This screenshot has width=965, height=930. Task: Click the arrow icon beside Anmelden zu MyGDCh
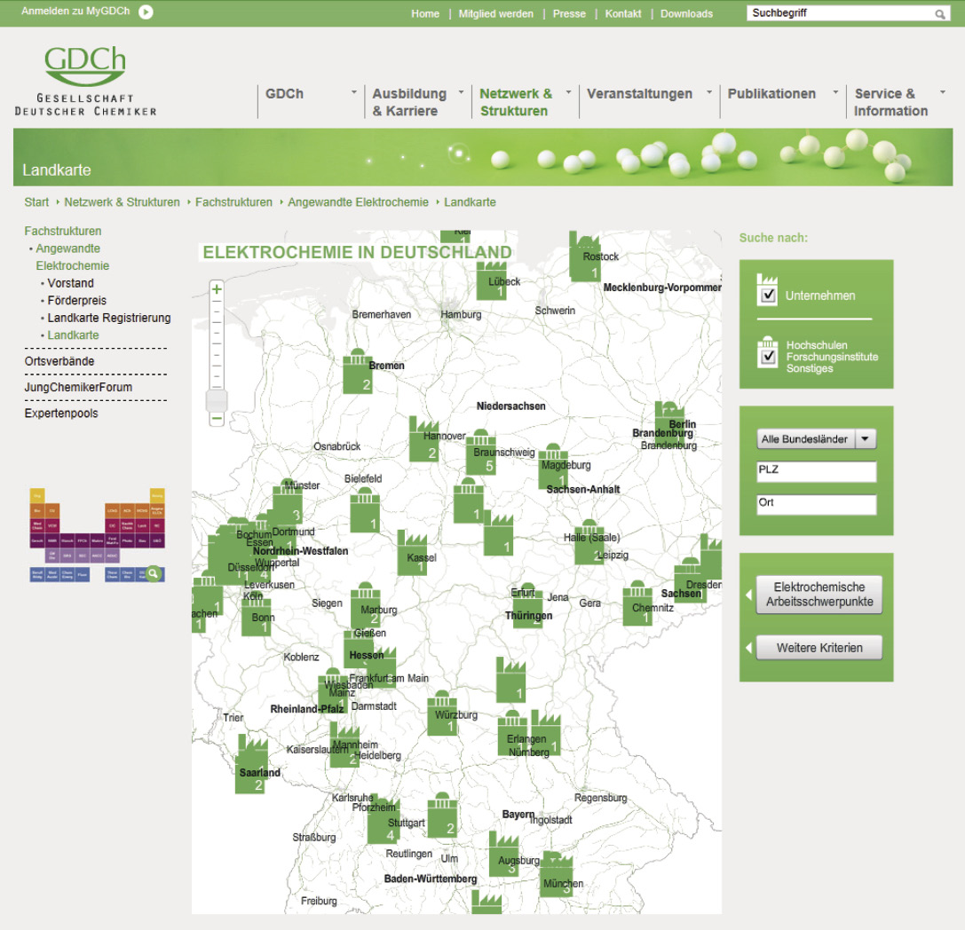[146, 12]
